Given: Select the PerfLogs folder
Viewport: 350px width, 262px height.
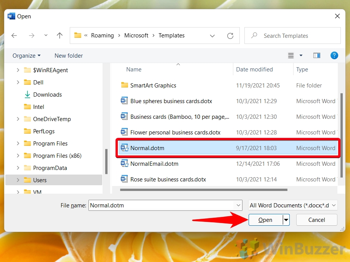Looking at the screenshot, I should [x=44, y=131].
